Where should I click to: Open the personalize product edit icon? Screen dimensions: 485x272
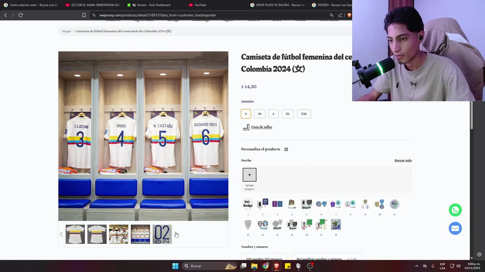click(x=286, y=149)
